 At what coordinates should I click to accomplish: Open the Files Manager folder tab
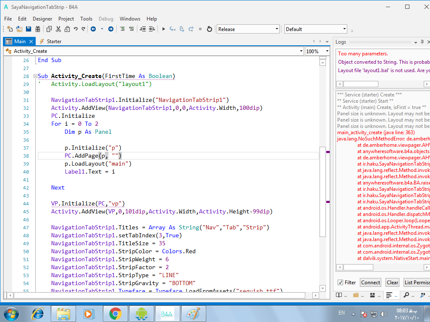[x=356, y=295]
